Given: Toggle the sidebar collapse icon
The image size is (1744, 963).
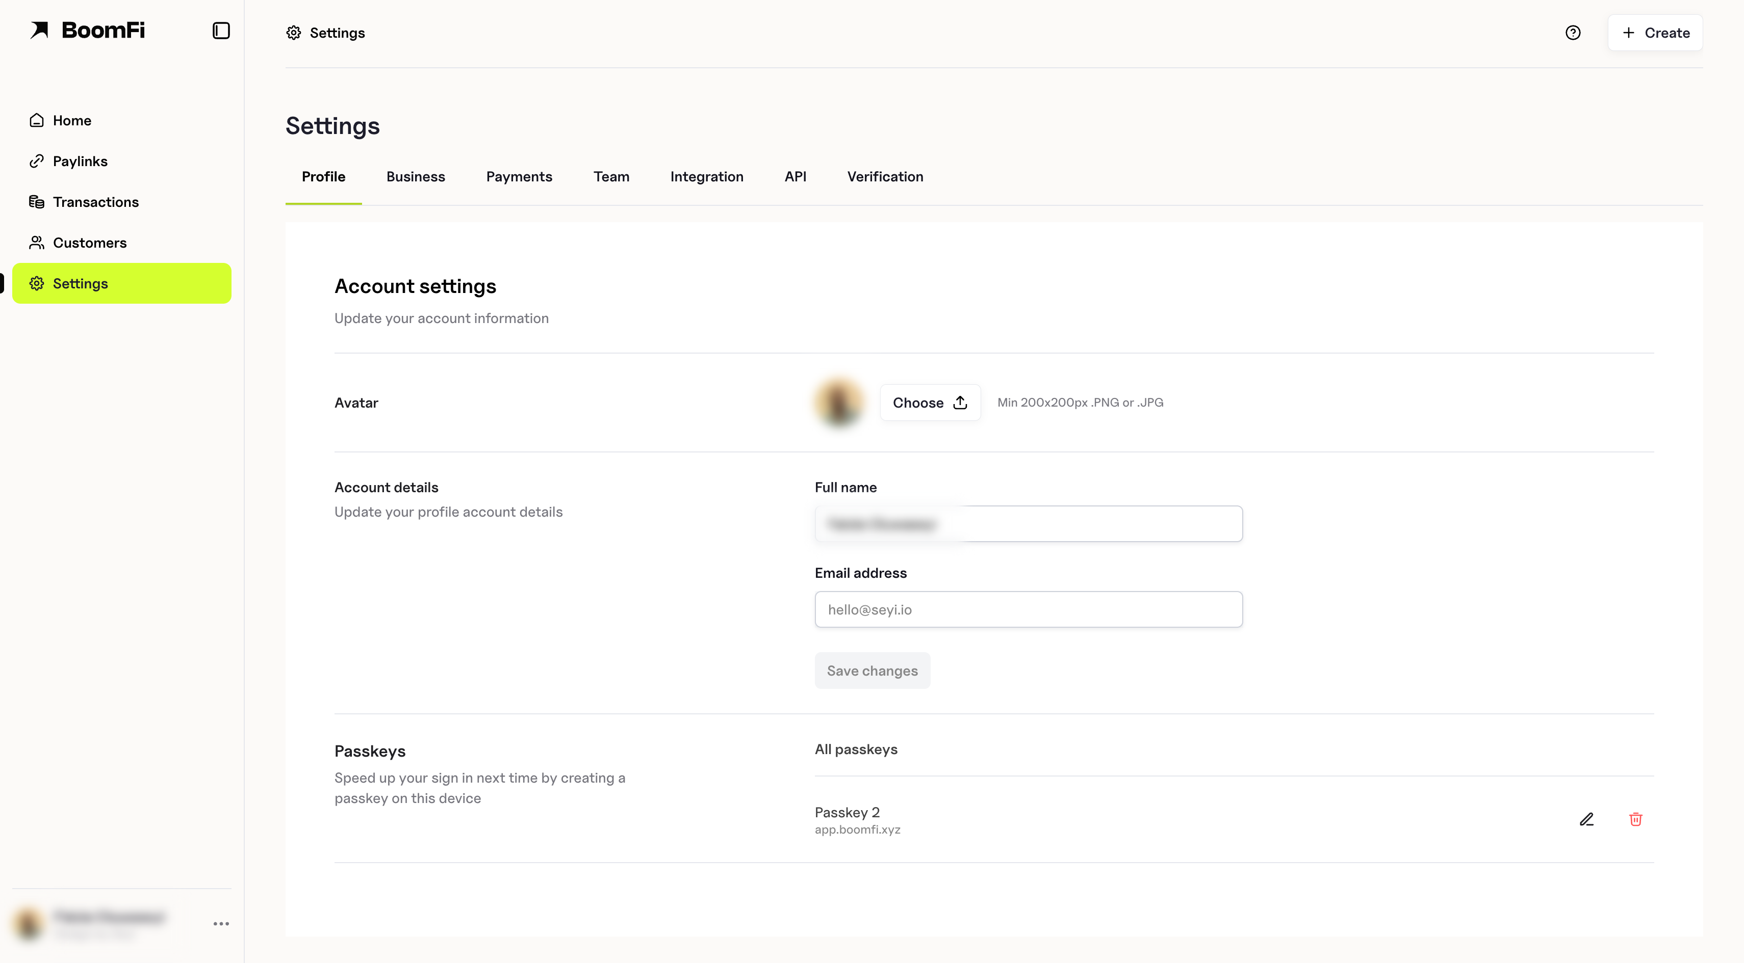Looking at the screenshot, I should tap(221, 31).
